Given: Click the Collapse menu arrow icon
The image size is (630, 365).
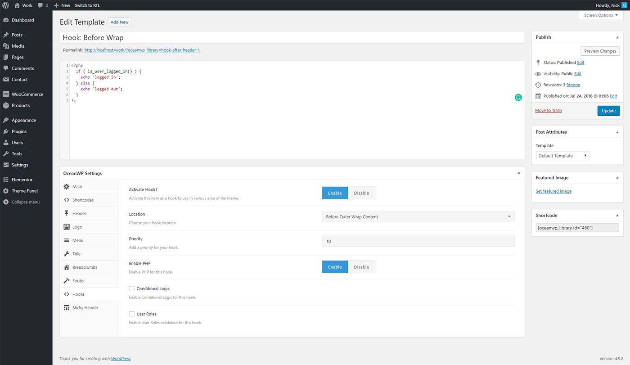Looking at the screenshot, I should (x=6, y=202).
